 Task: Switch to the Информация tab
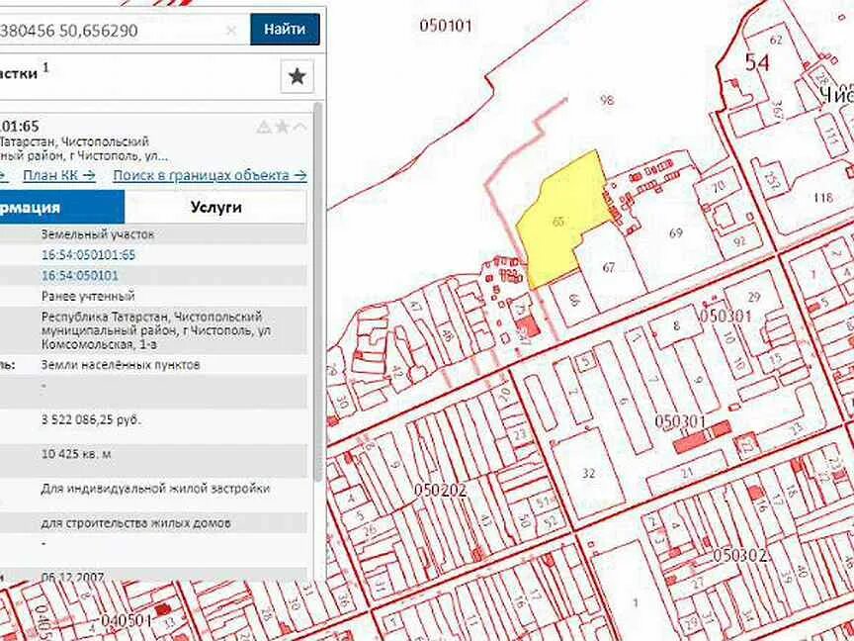(62, 207)
